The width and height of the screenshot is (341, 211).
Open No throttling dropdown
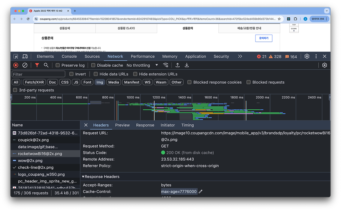click(142, 65)
